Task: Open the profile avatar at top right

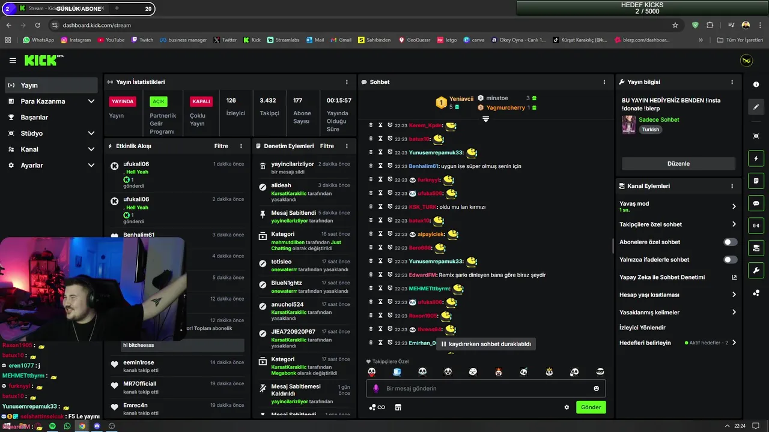Action: 747,61
